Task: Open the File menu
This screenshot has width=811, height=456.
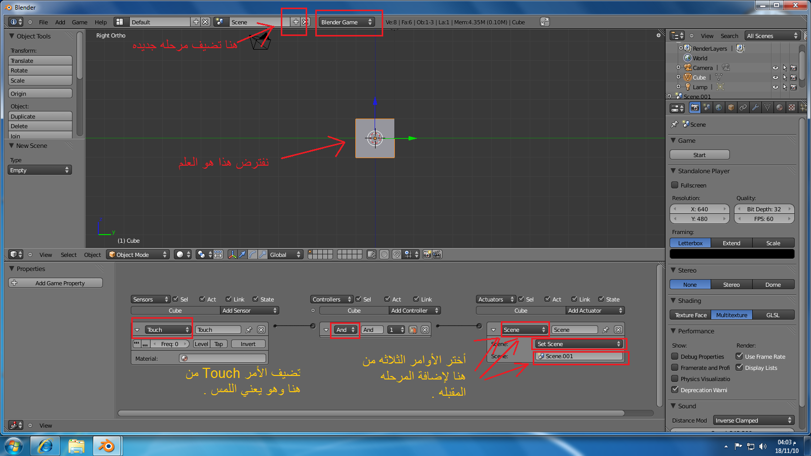Action: coord(44,22)
